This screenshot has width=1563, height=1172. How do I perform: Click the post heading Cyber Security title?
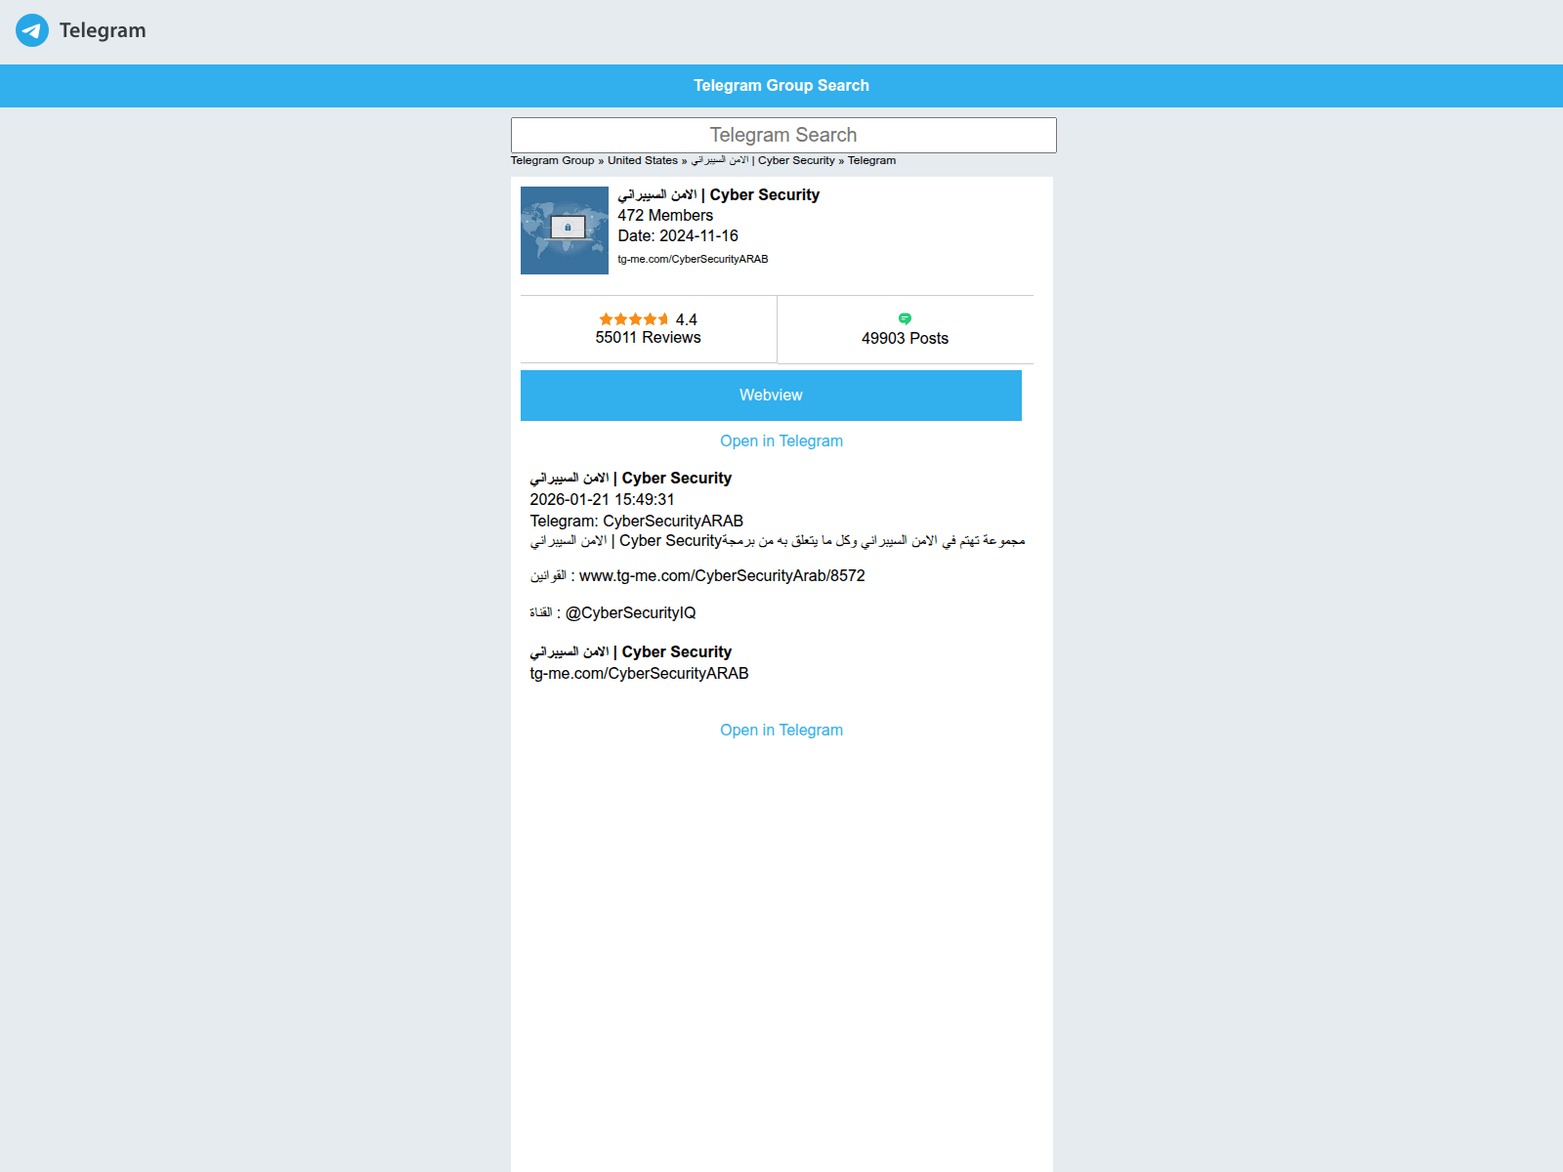631,478
